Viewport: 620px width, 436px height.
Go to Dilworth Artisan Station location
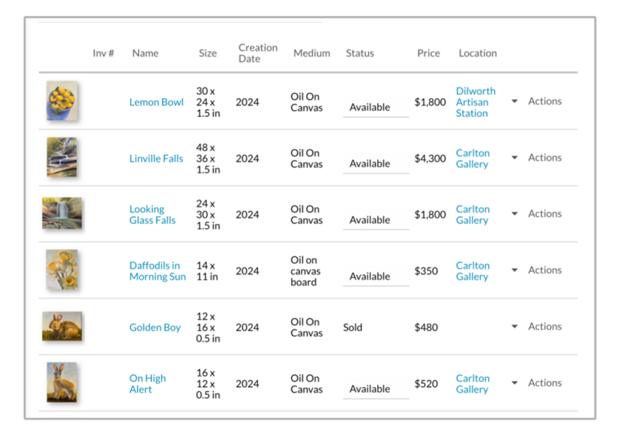coord(476,102)
